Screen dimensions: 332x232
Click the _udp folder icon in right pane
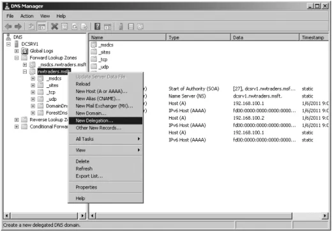(94, 67)
